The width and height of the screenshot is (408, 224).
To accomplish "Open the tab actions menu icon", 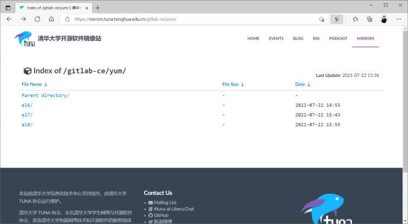I will coord(8,8).
